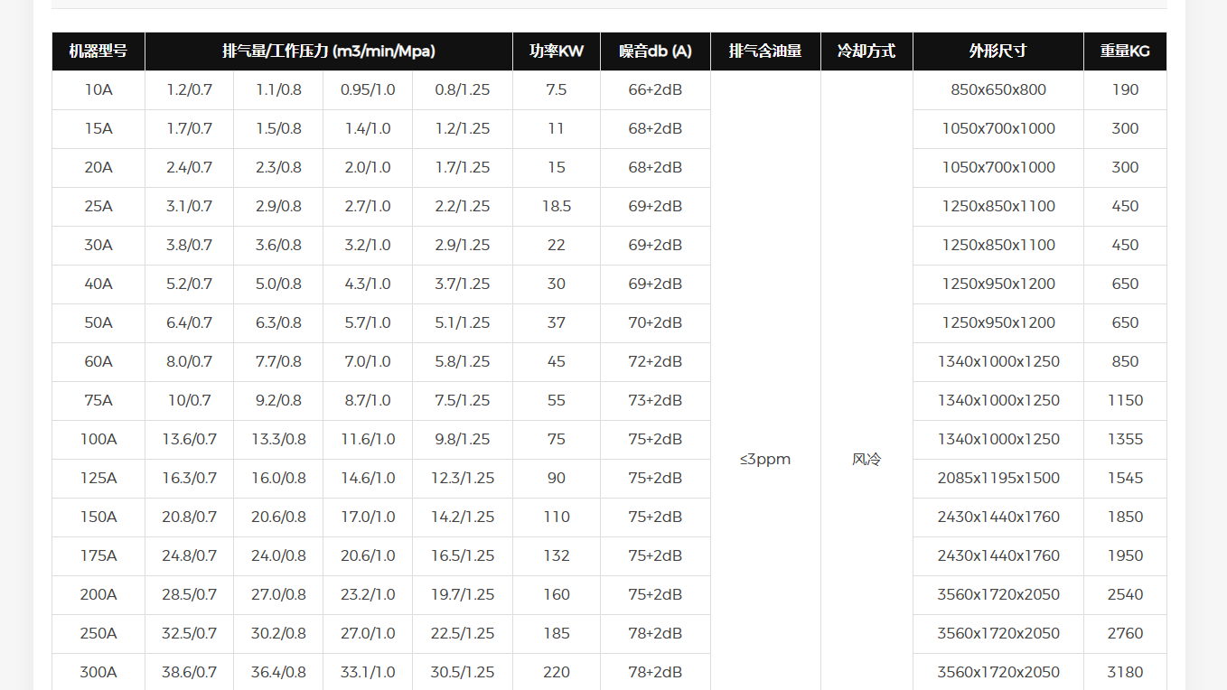
Task: Click the 风冷 cooling method cell
Action: click(866, 459)
